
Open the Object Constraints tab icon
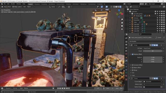126,70
